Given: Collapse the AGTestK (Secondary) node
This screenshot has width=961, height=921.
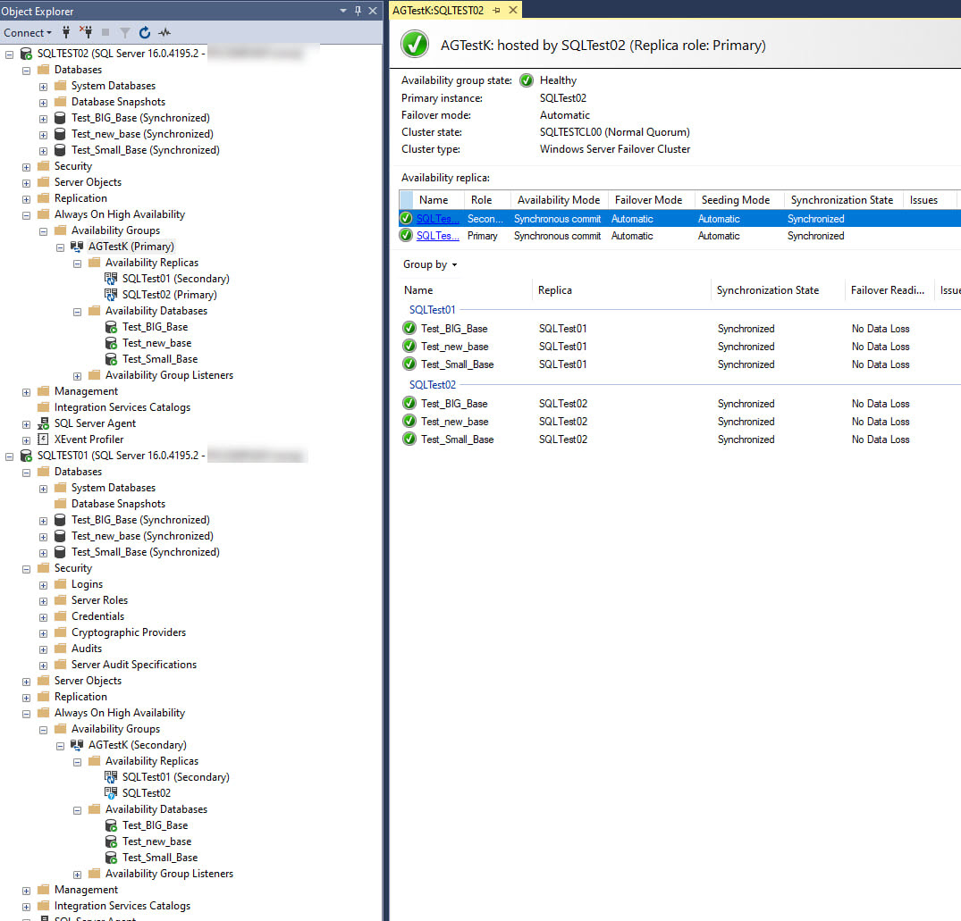Looking at the screenshot, I should coord(60,746).
